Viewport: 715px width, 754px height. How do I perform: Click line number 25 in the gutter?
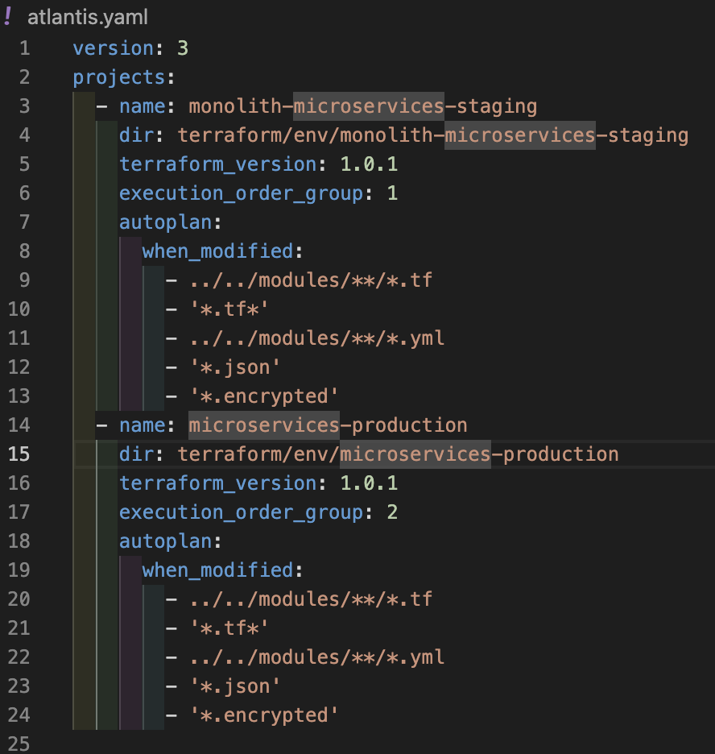tap(19, 744)
